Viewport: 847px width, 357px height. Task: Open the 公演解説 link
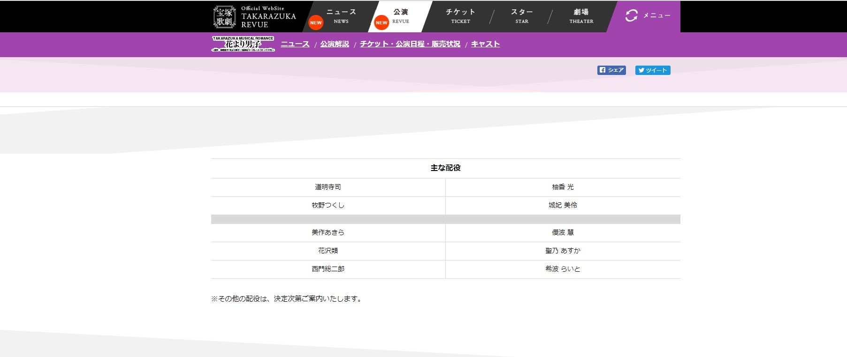coord(335,44)
